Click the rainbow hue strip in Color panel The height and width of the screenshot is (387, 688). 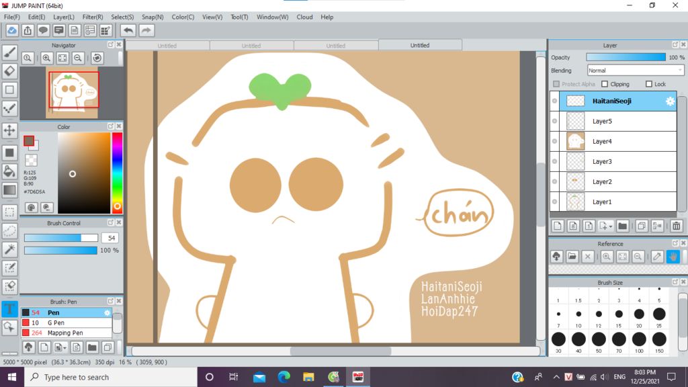117,173
